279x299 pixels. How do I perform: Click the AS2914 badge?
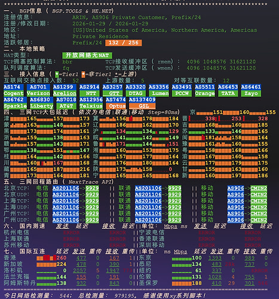click(89, 87)
